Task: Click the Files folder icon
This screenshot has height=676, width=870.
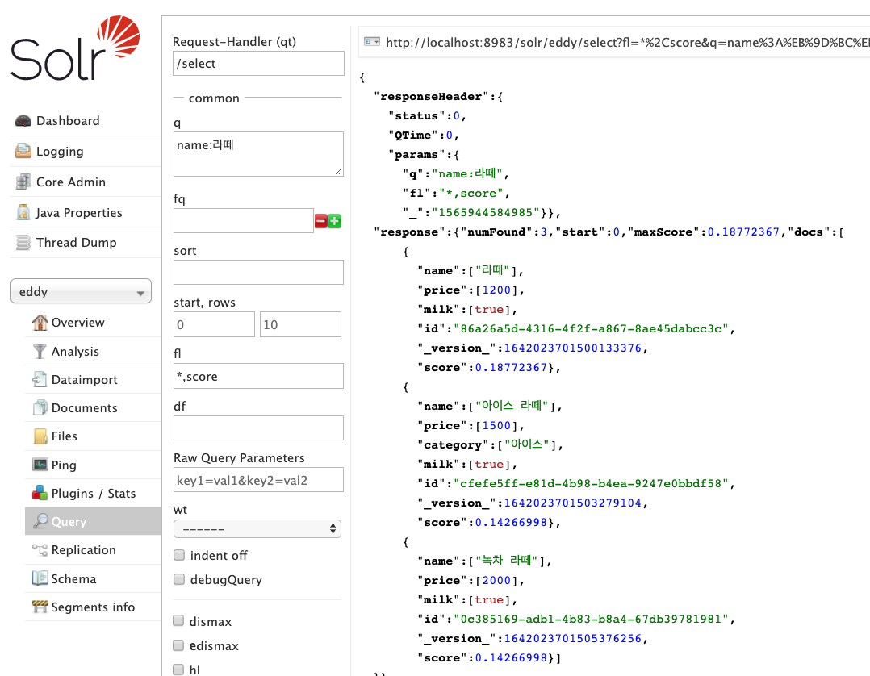Action: [40, 436]
